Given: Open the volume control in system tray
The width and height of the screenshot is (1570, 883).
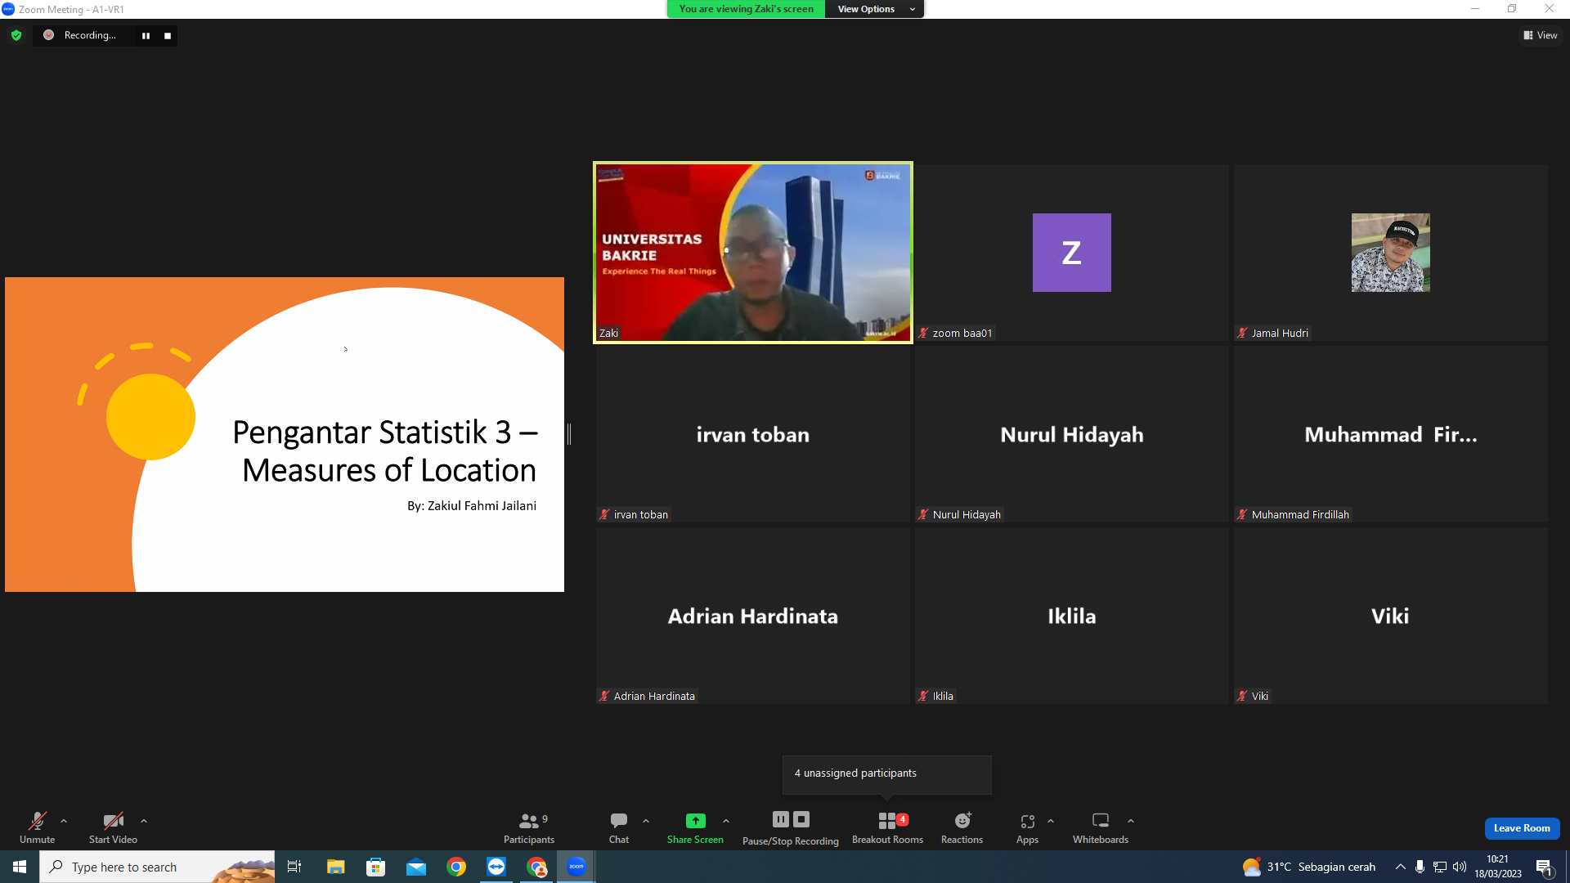Looking at the screenshot, I should click(x=1460, y=867).
